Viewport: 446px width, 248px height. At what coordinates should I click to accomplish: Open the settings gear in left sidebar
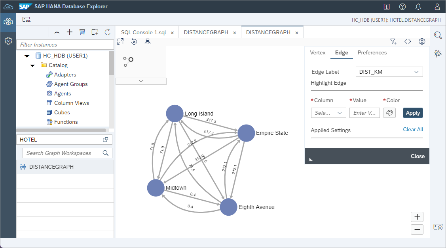[x=8, y=41]
